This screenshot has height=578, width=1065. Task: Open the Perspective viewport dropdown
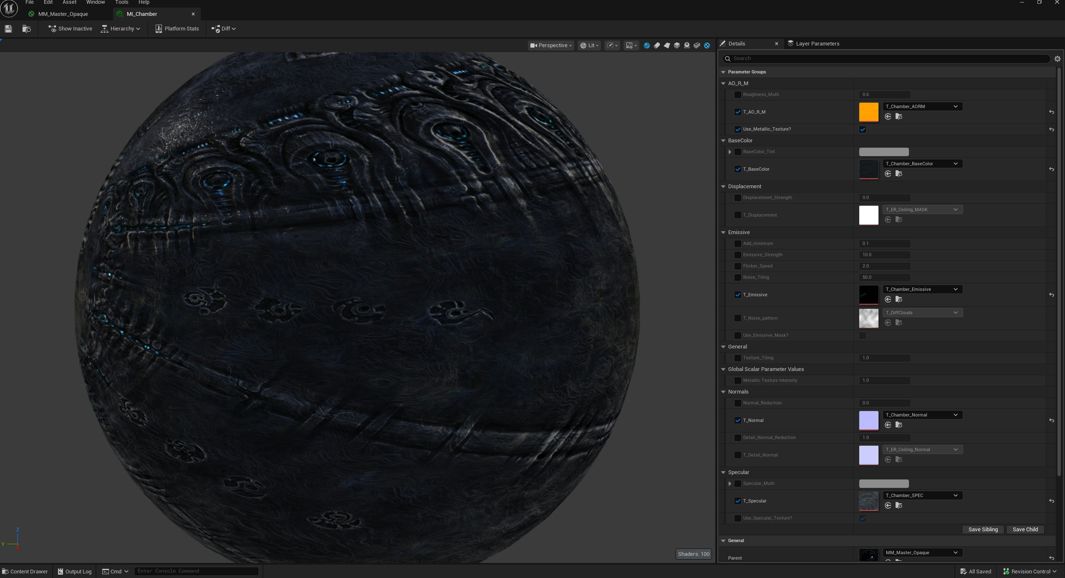pos(551,45)
